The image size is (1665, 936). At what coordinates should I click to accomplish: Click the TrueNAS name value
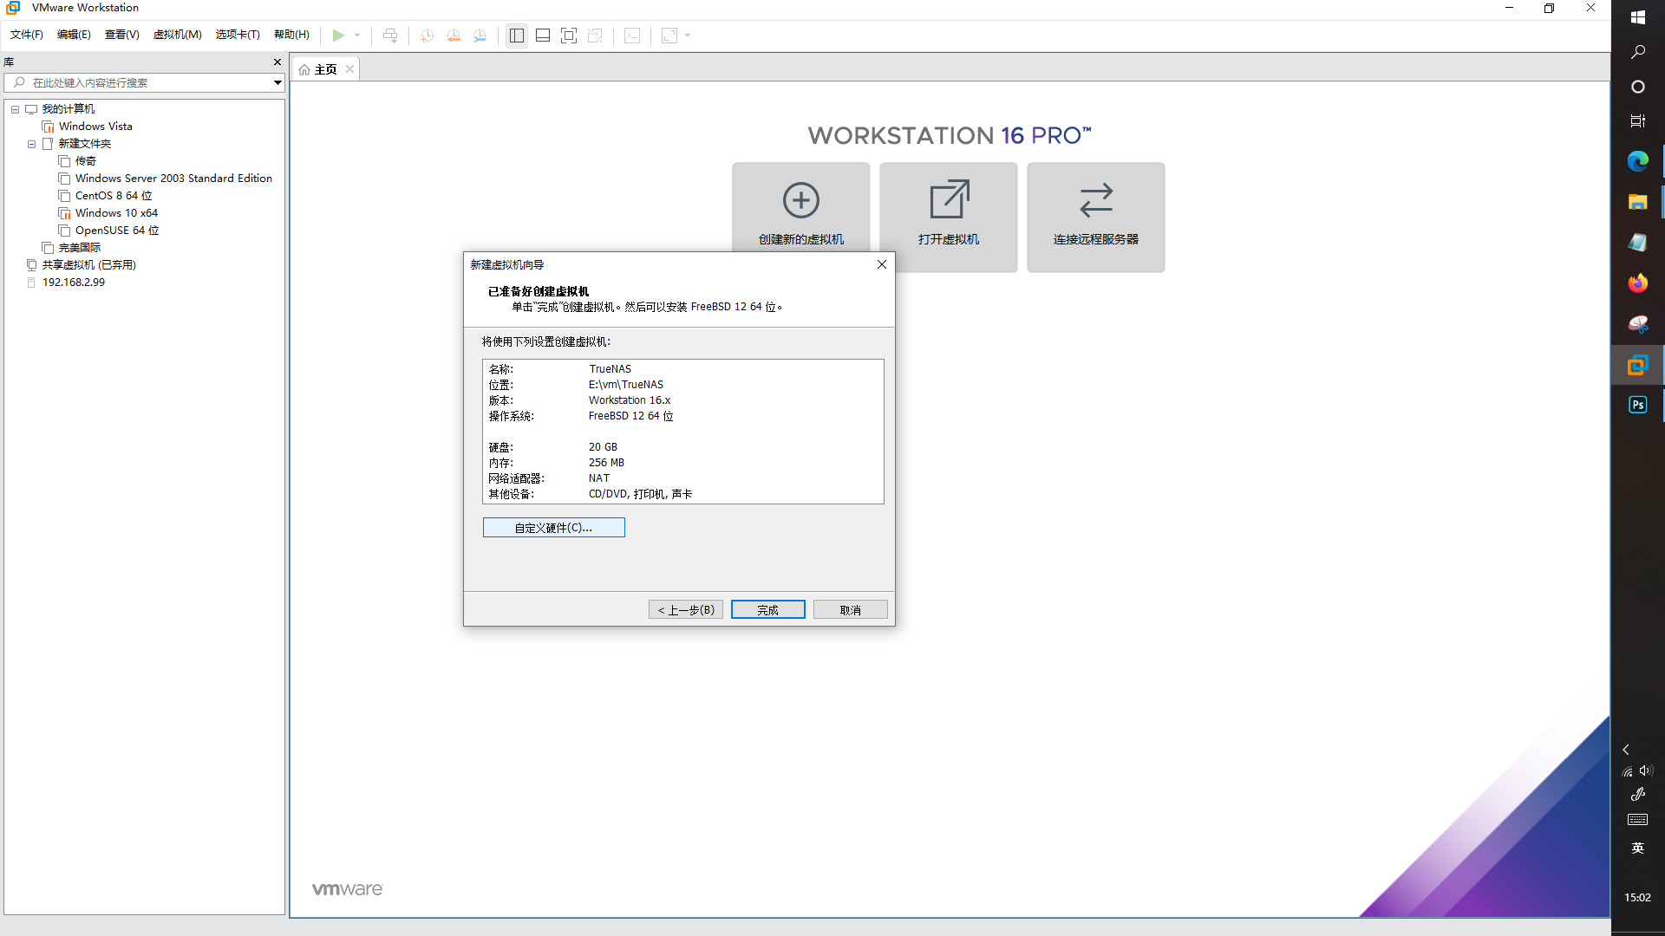(610, 369)
